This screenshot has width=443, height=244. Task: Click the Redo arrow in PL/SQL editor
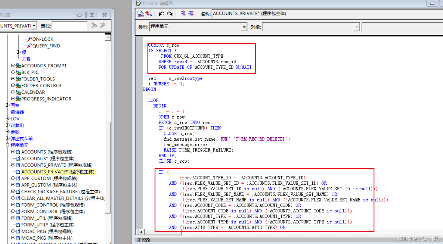170,14
